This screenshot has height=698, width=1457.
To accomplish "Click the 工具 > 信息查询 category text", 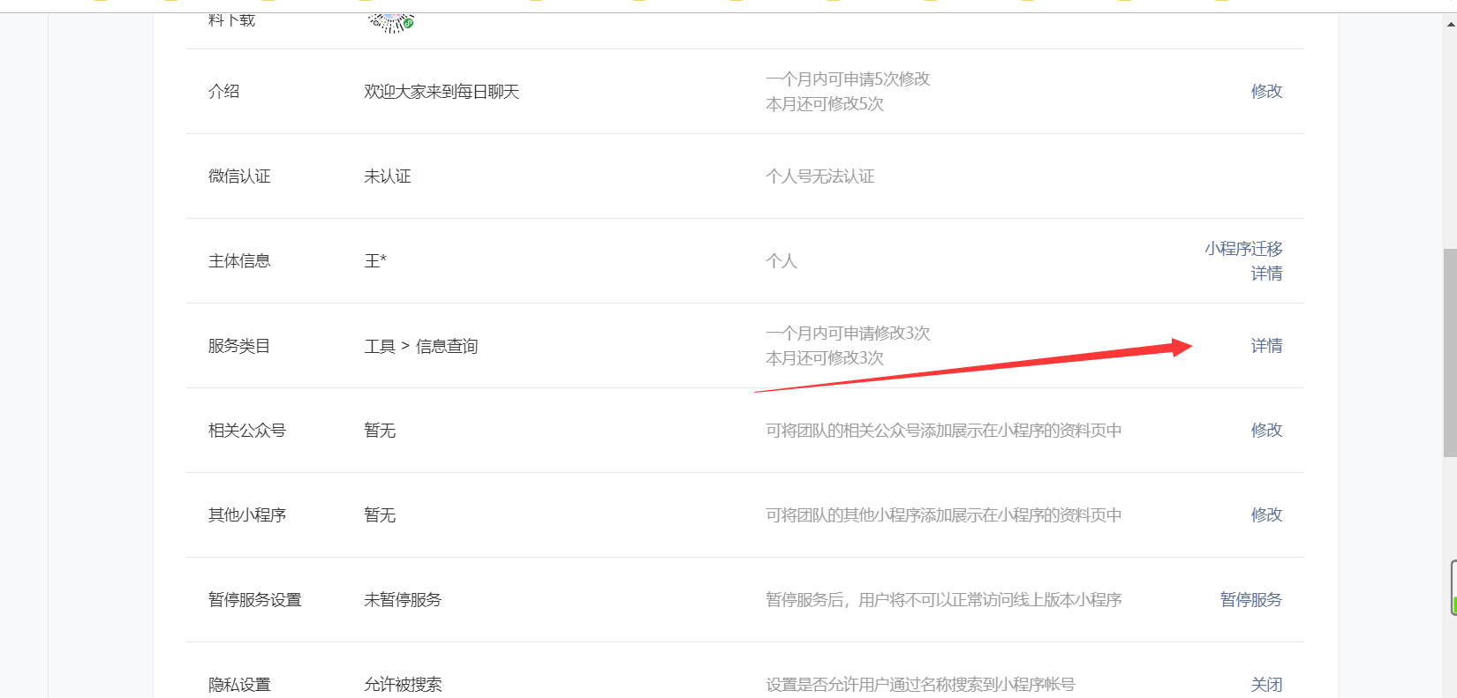I will [421, 347].
